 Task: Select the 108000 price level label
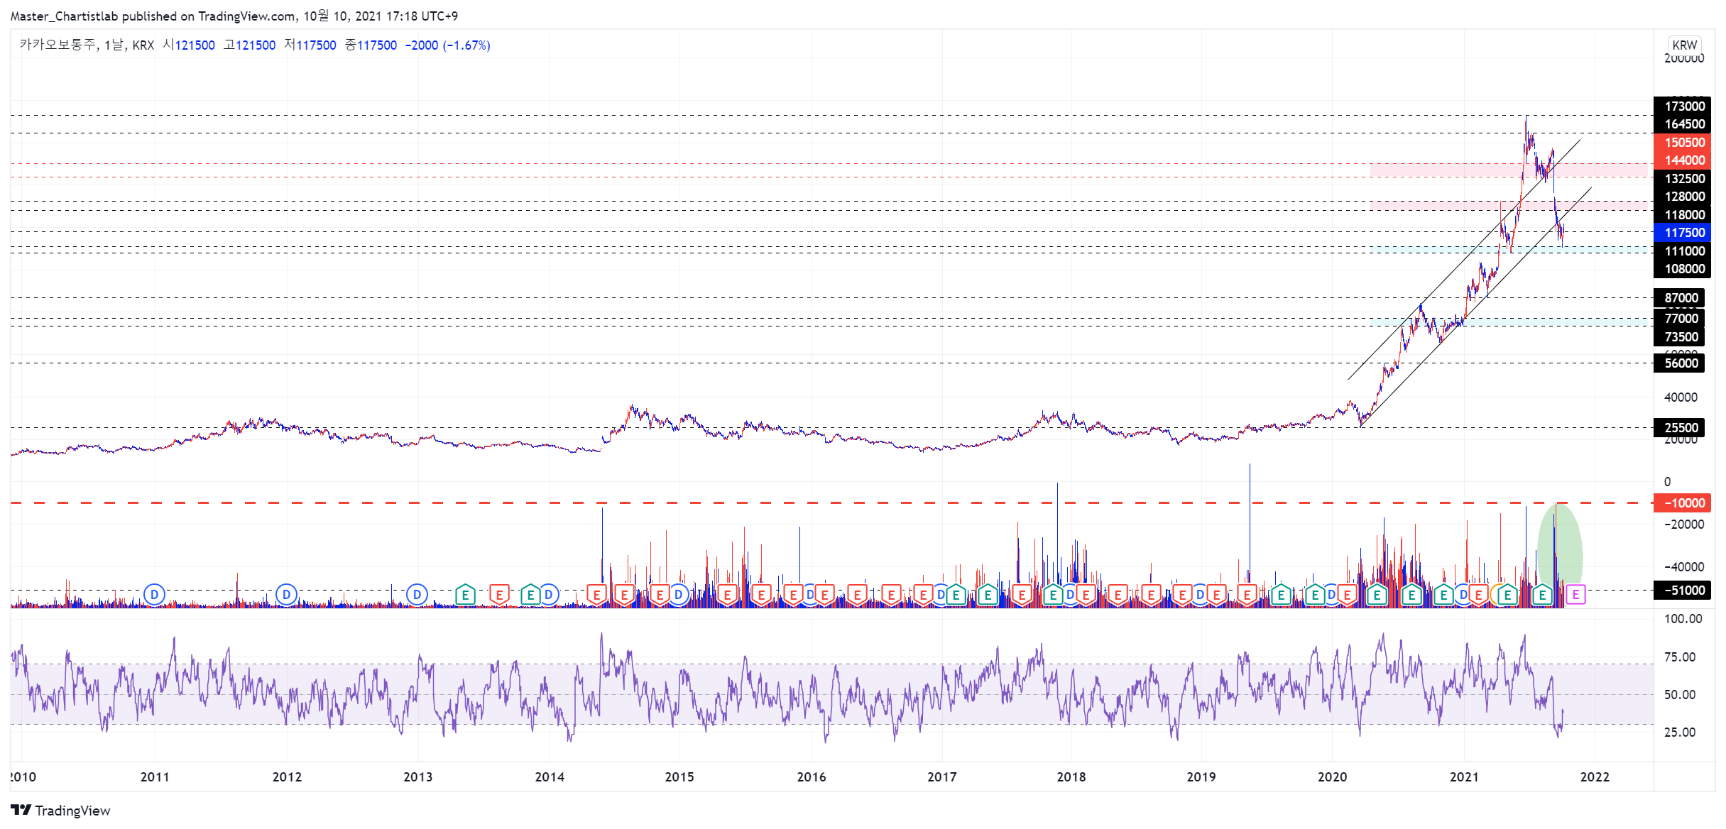[1683, 269]
